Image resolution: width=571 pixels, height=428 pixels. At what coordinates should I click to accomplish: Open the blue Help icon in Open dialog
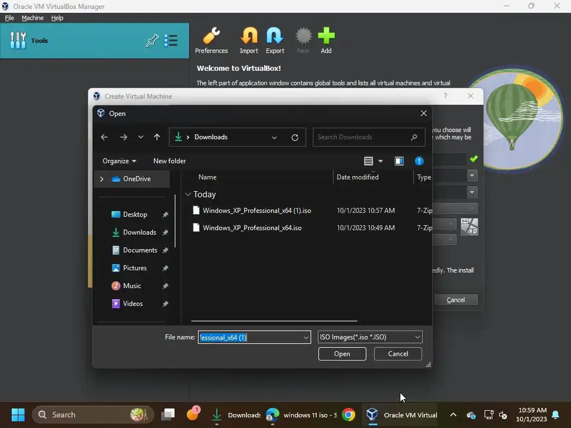419,161
